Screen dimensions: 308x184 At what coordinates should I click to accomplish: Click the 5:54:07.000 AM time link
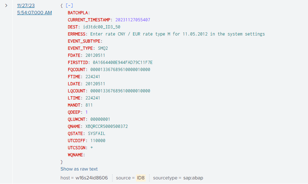click(x=34, y=13)
